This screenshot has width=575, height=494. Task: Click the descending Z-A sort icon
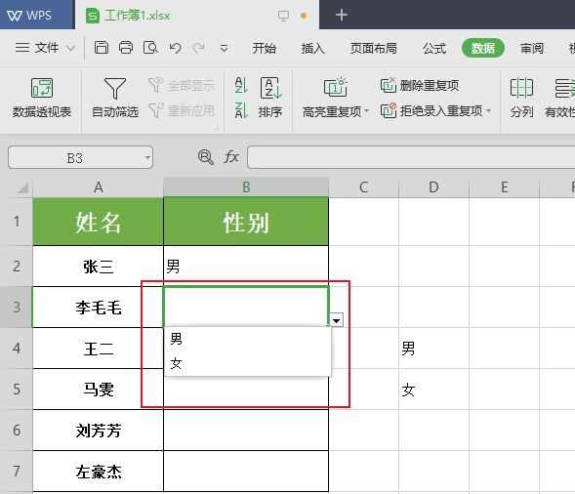tap(241, 110)
